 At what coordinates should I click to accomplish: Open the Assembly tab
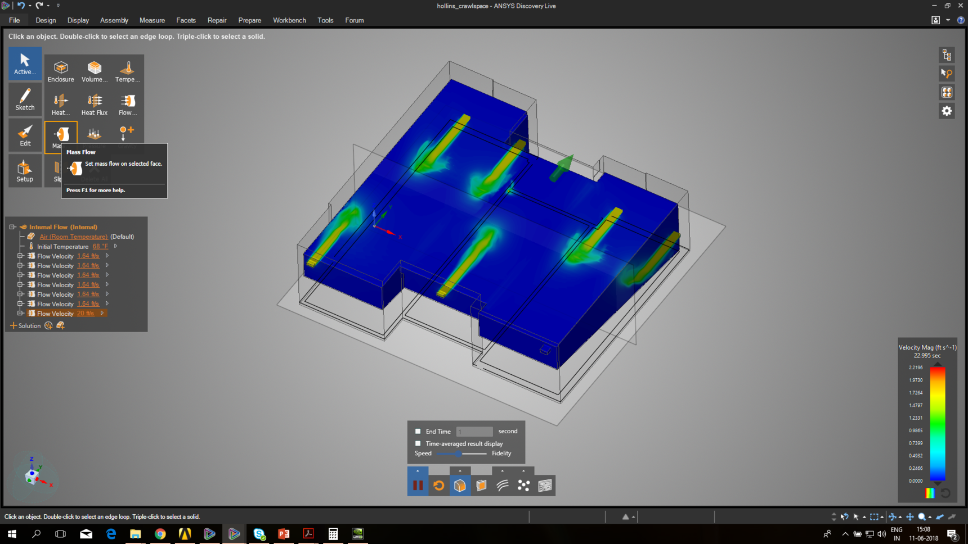click(x=114, y=20)
